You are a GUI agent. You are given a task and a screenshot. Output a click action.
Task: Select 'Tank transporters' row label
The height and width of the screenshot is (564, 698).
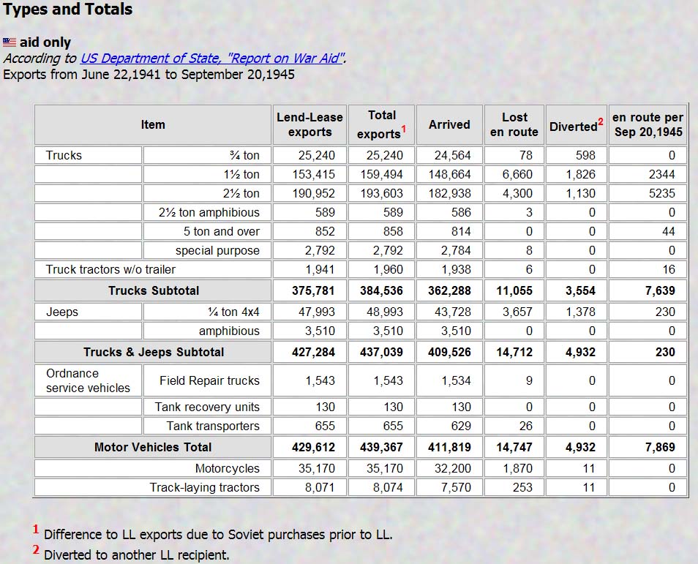213,426
